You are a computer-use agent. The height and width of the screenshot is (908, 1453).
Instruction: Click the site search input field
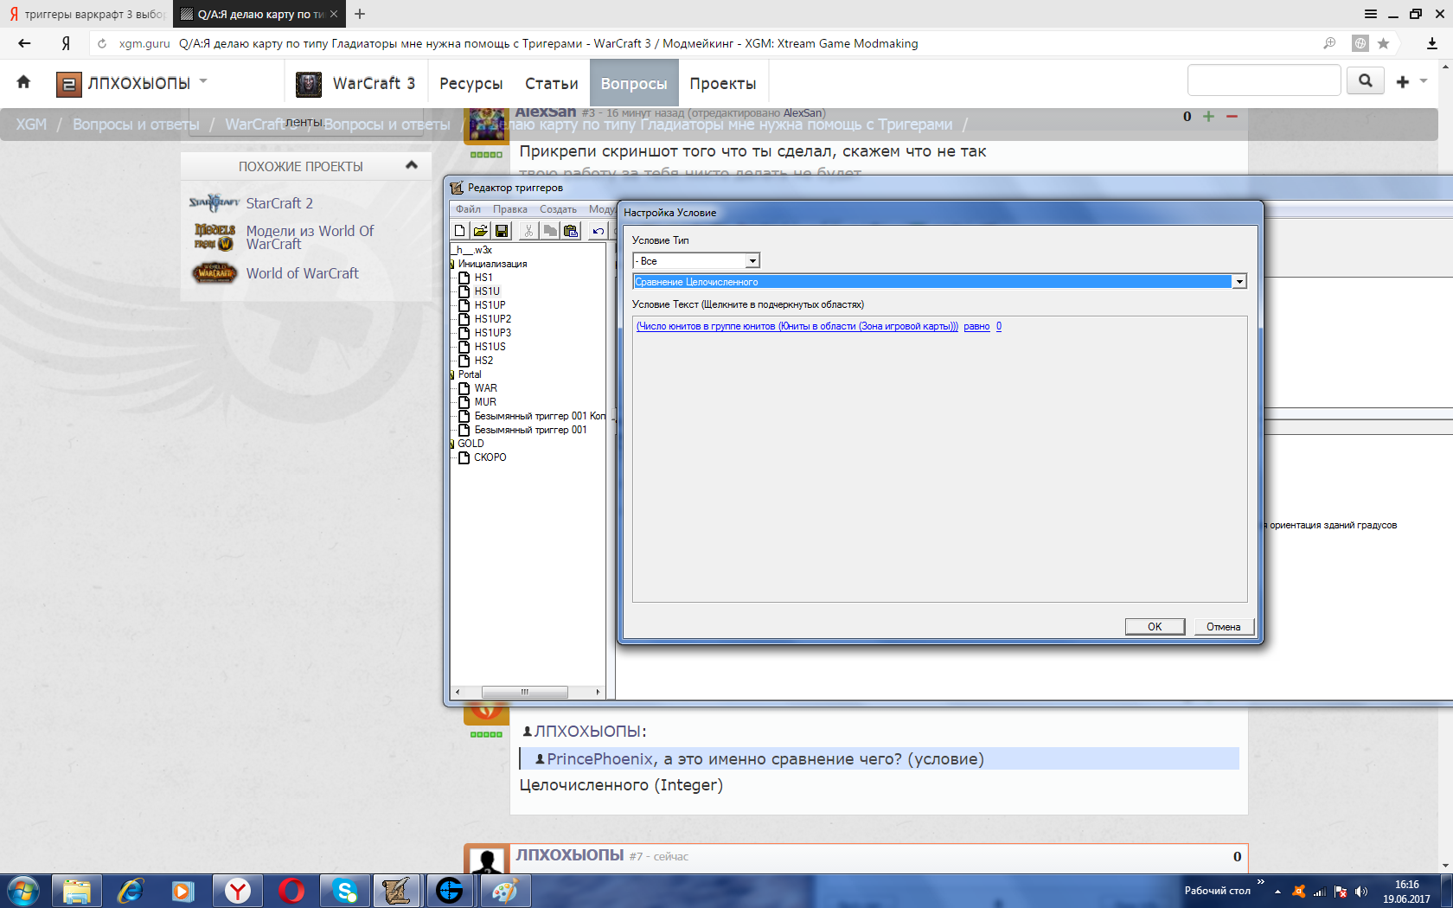(1264, 80)
